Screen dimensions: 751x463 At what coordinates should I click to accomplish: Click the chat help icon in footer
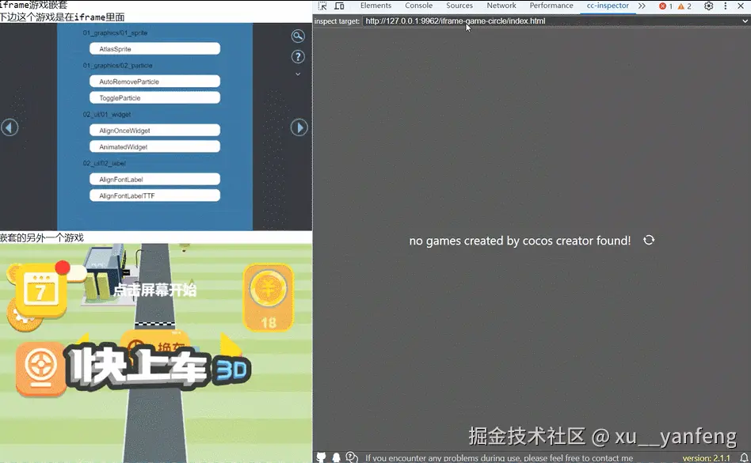pos(352,457)
